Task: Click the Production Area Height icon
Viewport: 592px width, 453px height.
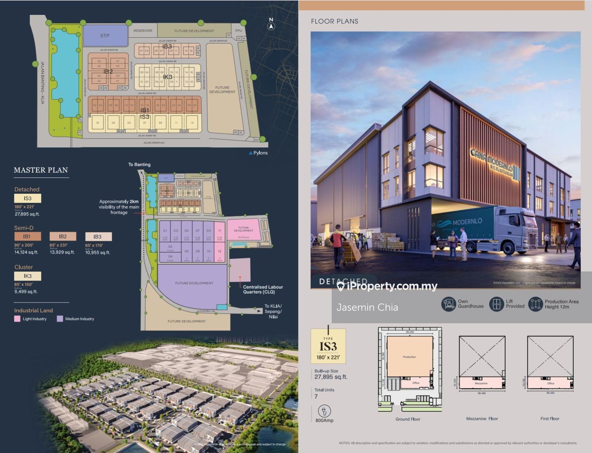Action: (535, 304)
